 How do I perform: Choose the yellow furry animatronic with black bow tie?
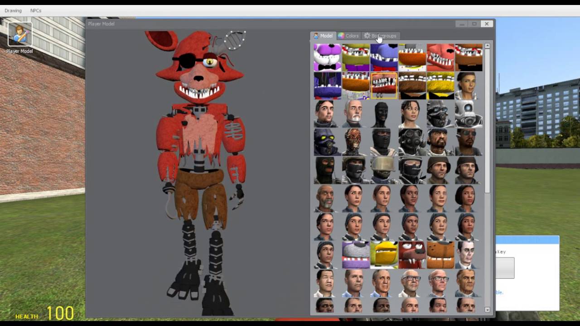[x=440, y=86]
